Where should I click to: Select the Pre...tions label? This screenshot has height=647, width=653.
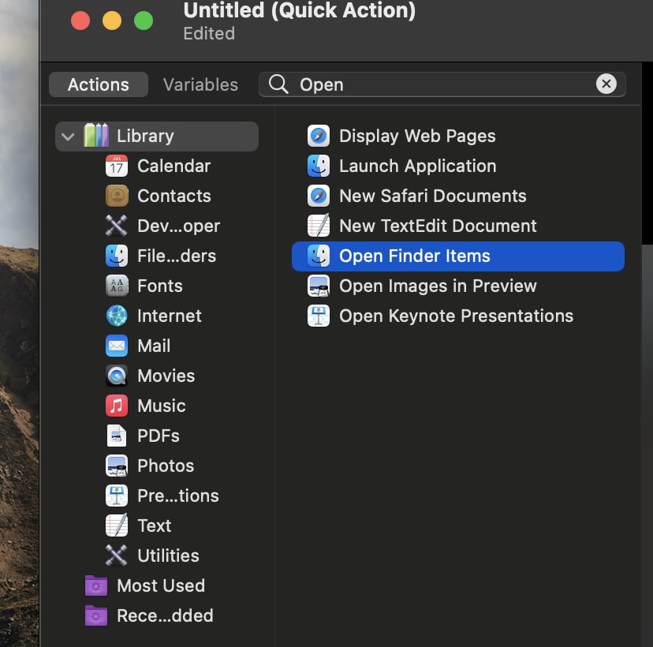pos(177,496)
